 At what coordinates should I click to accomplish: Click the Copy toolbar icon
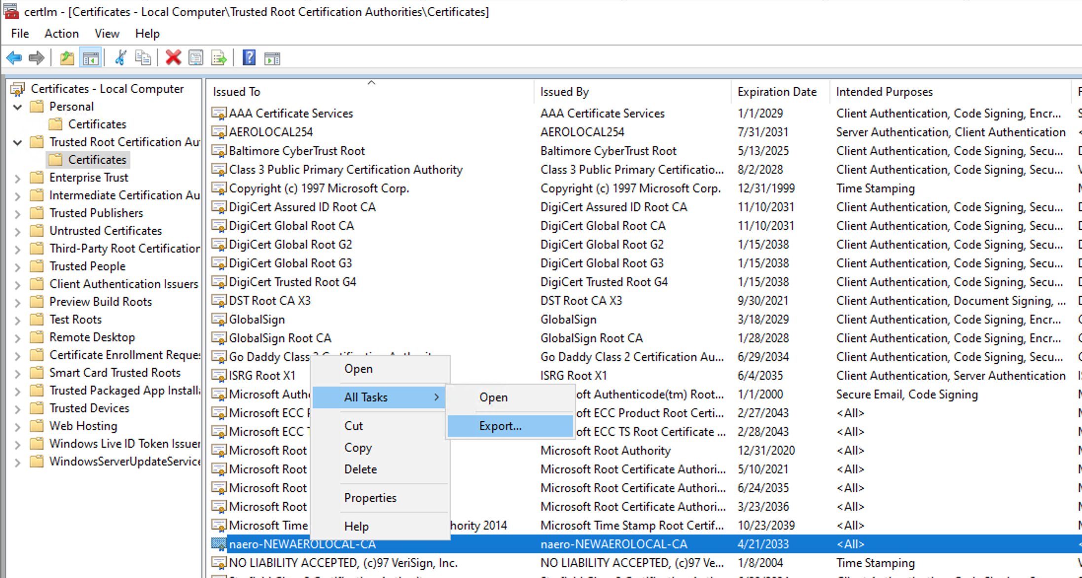[x=143, y=58]
